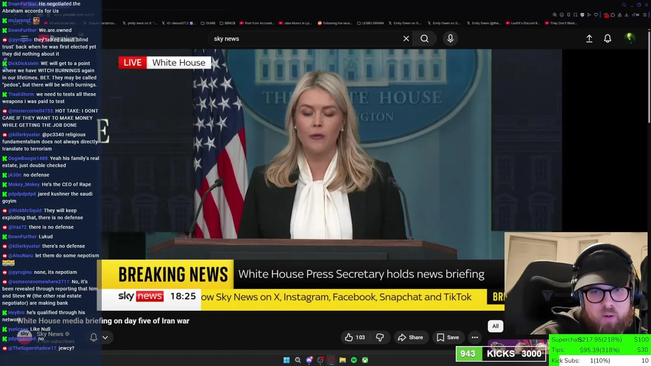Click the Share button under the video
651x366 pixels.
(x=410, y=338)
